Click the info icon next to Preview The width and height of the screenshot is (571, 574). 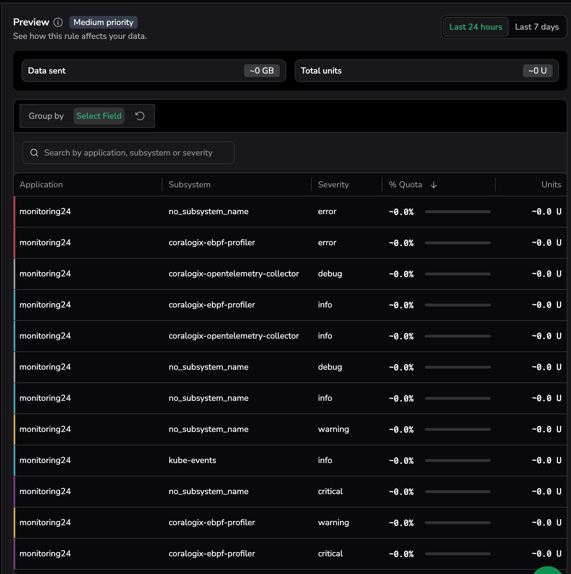point(58,22)
